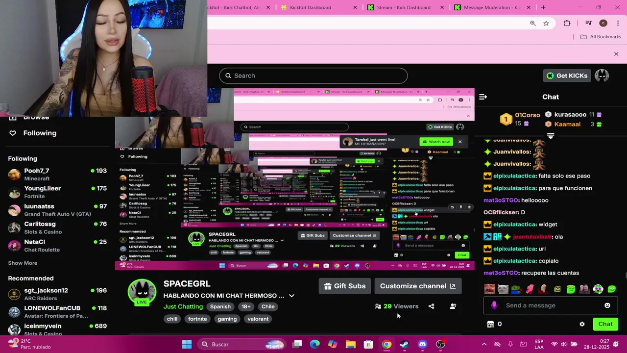Open LONEWOLFanCUB recommended channel
627x353 pixels.
click(57, 312)
